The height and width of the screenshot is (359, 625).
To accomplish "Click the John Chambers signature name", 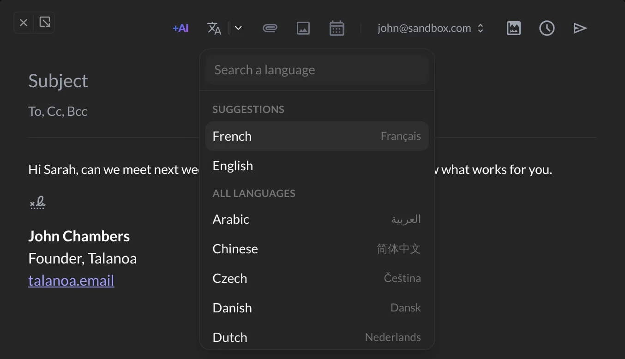I will click(x=79, y=236).
